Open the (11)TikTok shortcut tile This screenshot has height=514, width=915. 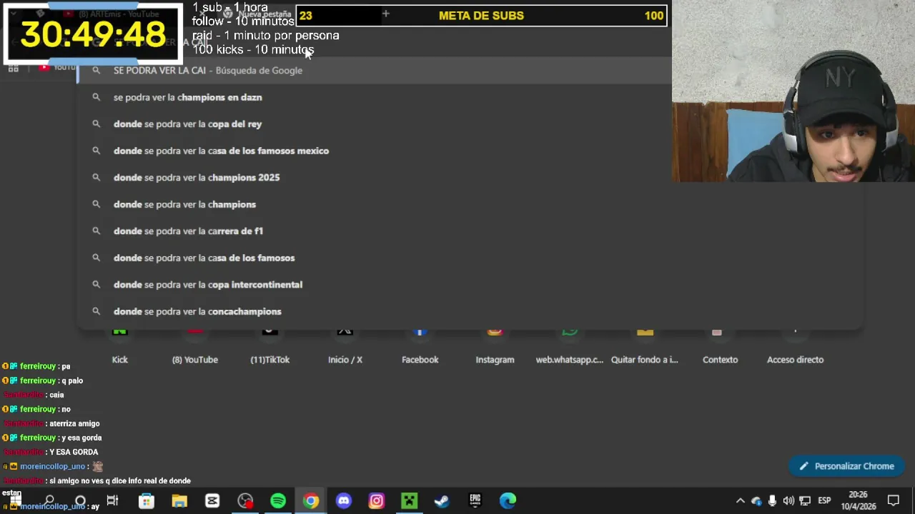pos(269,346)
